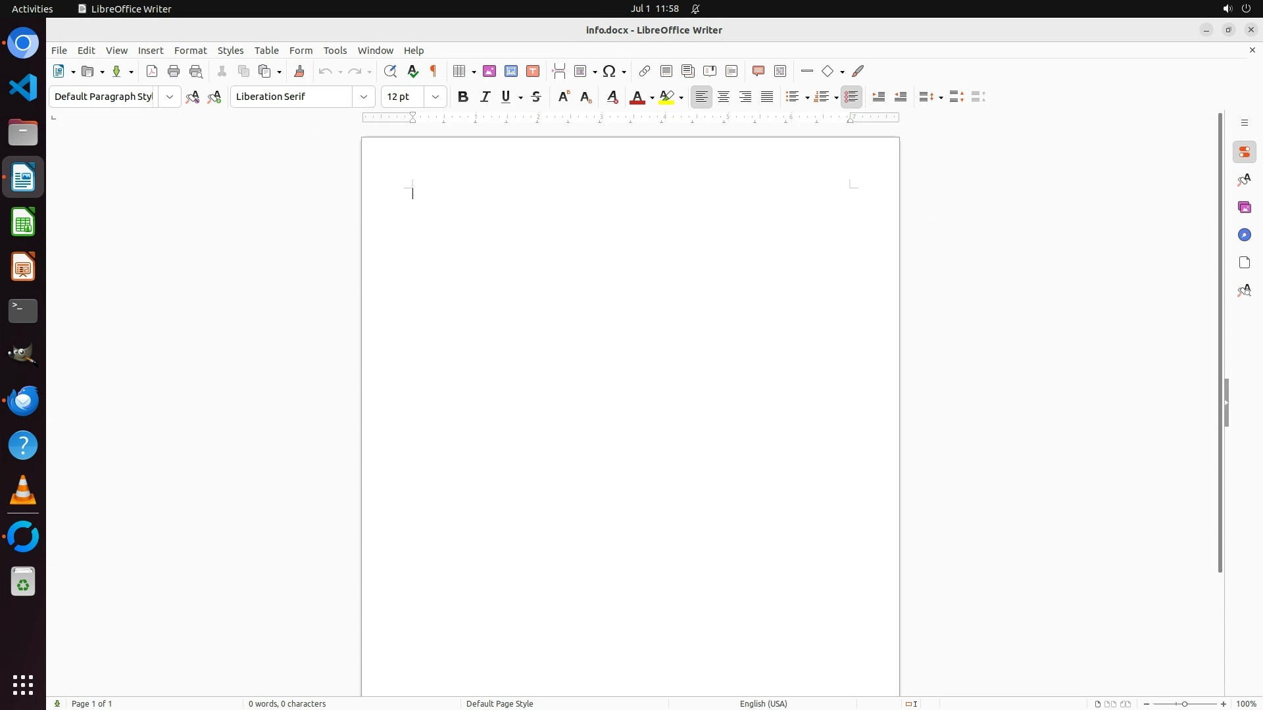Screen dimensions: 1263x710
Task: Click the Insert Hyperlink icon
Action: (x=645, y=72)
